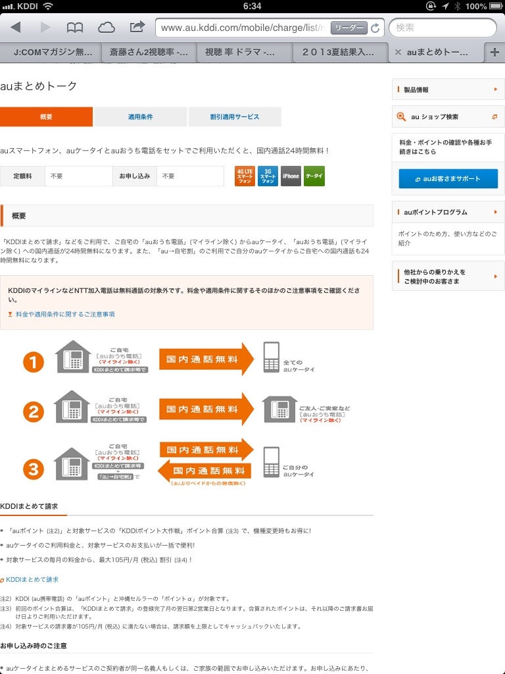
Task: Open a new tab with plus
Action: point(494,53)
